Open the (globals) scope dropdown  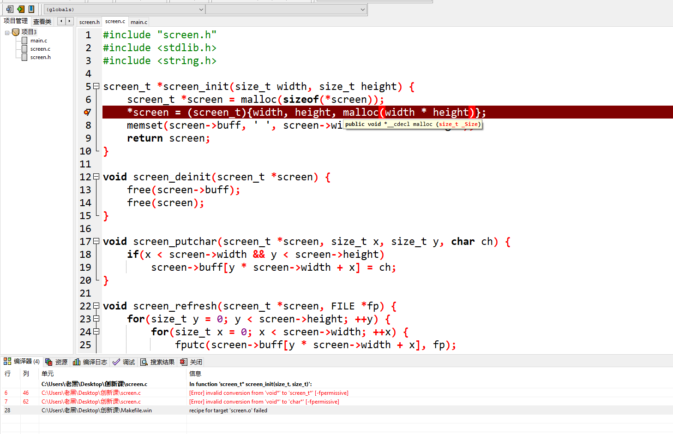(125, 9)
